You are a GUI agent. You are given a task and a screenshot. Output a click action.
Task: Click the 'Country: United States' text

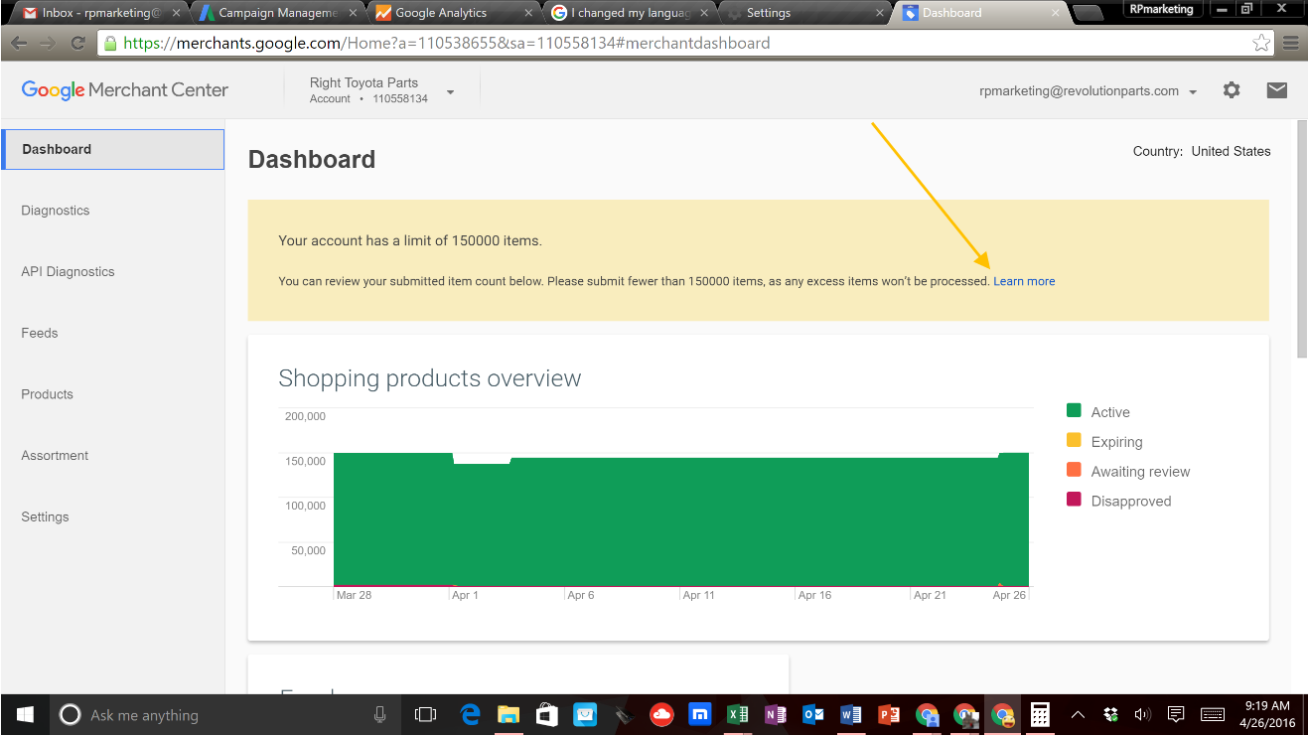(x=1202, y=152)
